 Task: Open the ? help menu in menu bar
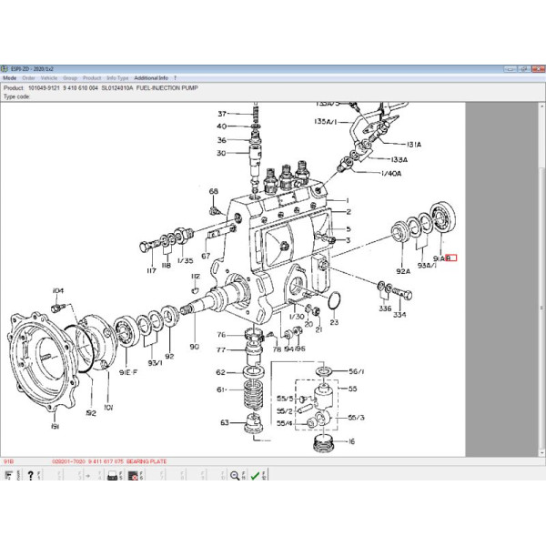175,78
